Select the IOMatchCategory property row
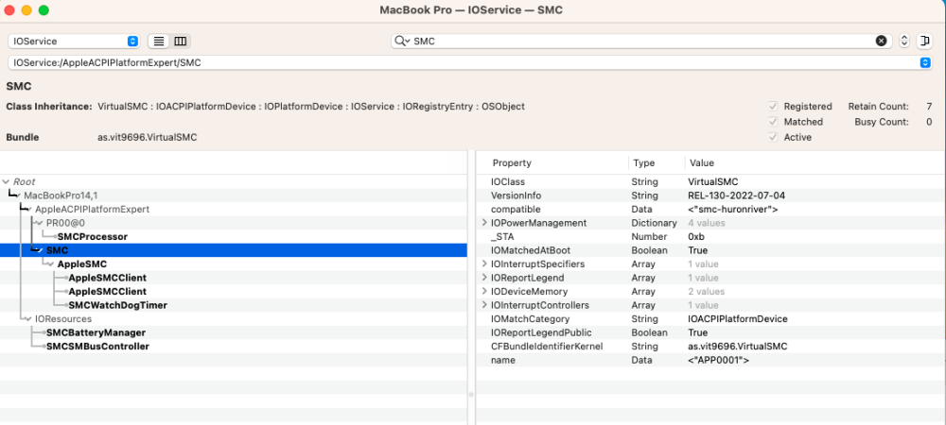Image resolution: width=946 pixels, height=425 pixels. click(710, 318)
